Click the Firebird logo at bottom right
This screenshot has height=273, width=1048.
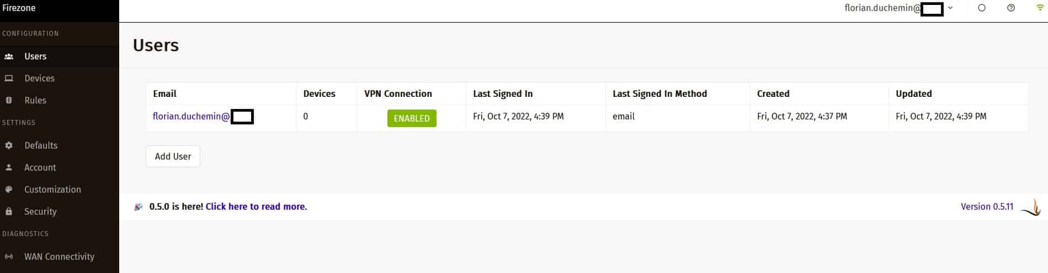[x=1031, y=208]
